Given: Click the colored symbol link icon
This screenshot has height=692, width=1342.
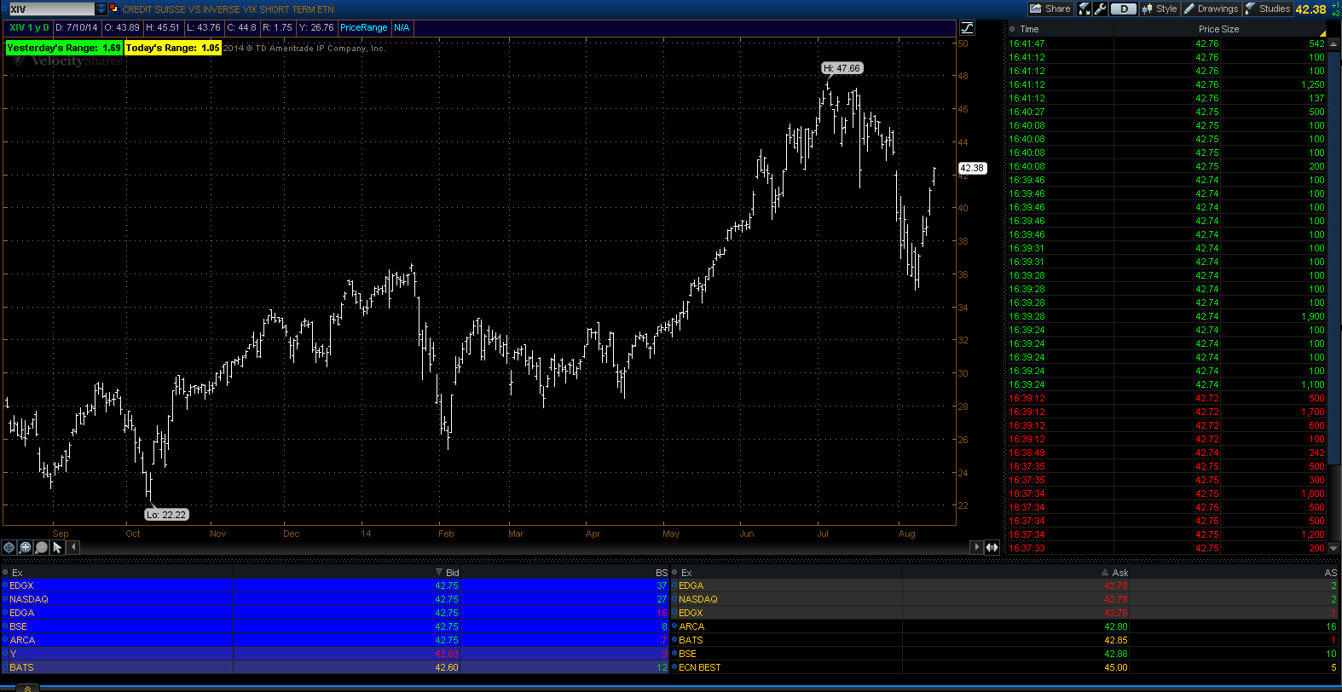Looking at the screenshot, I should 114,9.
